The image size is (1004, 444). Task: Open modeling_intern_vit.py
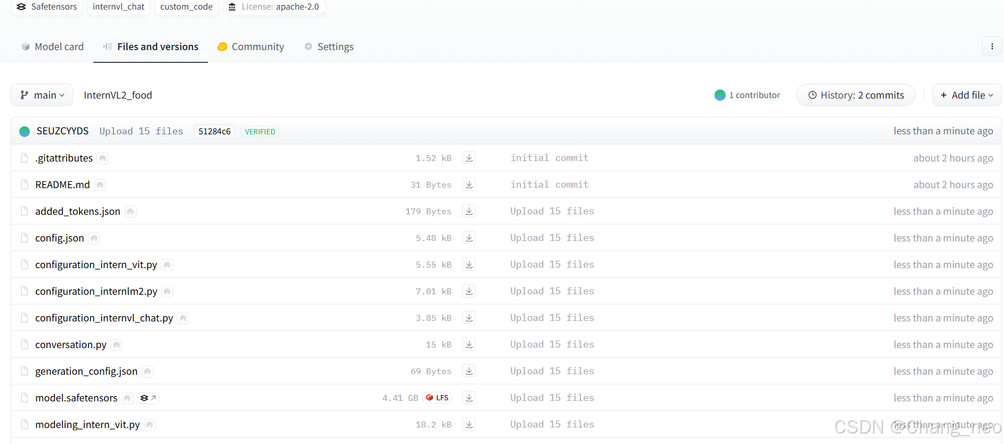(x=87, y=424)
